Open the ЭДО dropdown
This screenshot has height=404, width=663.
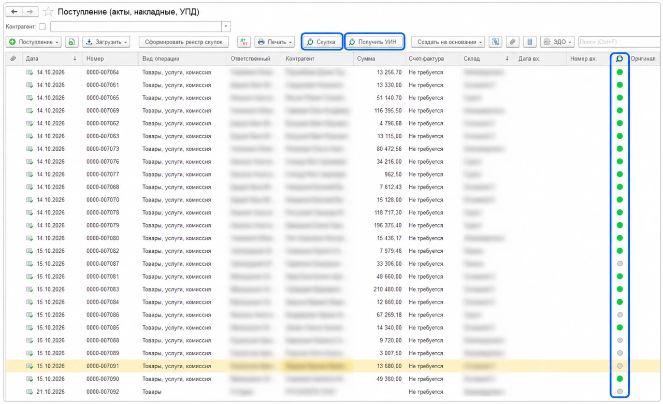(557, 42)
